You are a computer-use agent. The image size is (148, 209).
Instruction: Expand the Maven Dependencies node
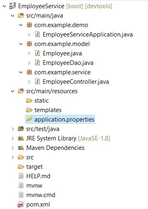[x=13, y=148]
